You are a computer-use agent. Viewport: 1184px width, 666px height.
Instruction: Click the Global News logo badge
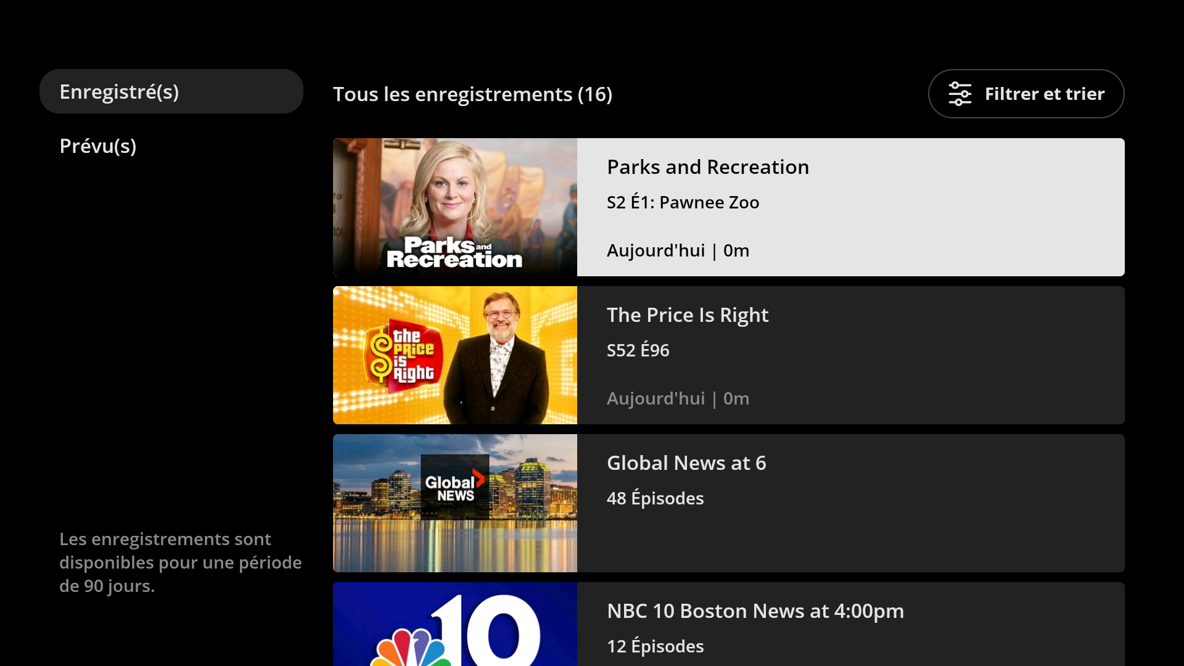coord(454,487)
